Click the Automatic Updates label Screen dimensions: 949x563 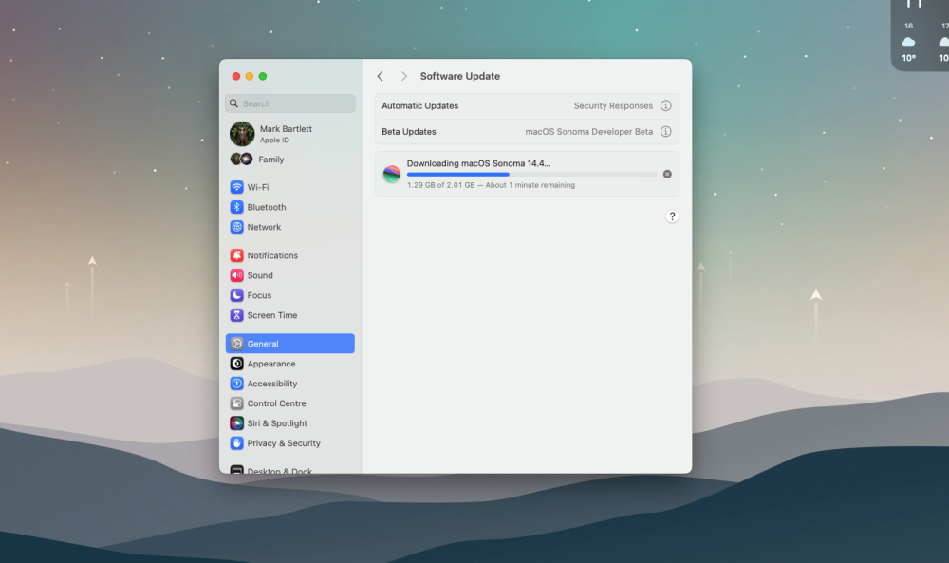(x=420, y=105)
